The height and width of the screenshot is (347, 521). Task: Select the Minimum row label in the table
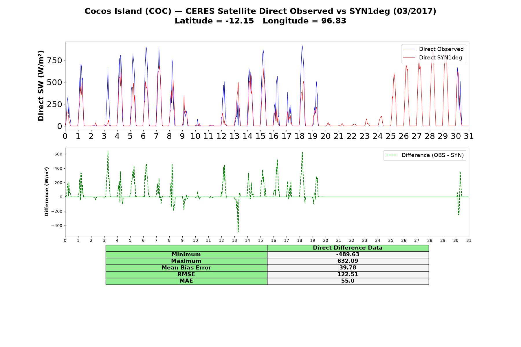(x=186, y=254)
